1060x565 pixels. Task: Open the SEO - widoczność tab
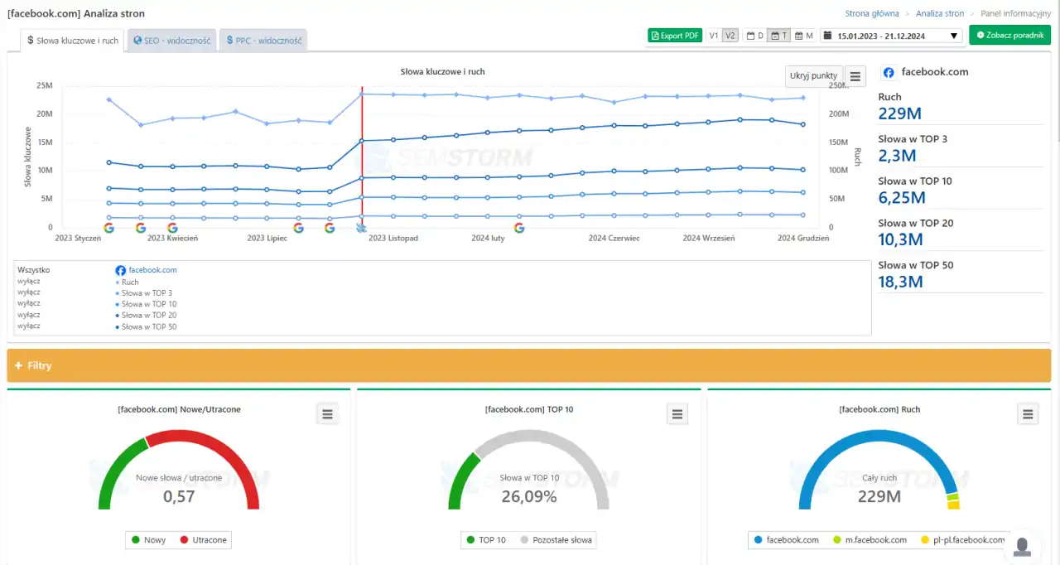pyautogui.click(x=171, y=41)
